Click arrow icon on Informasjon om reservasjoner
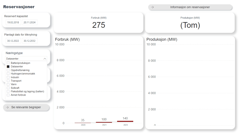243x133 pixels. [x=152, y=7]
